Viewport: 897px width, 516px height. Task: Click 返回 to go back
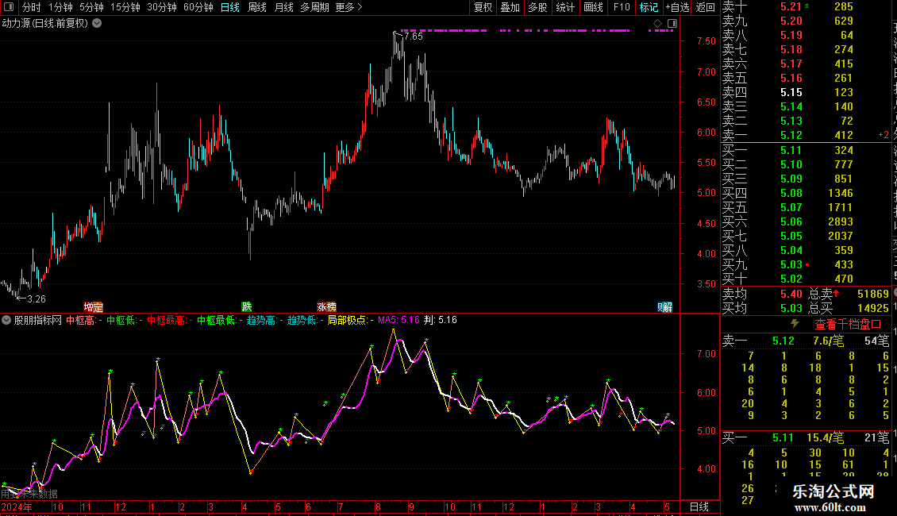point(706,7)
